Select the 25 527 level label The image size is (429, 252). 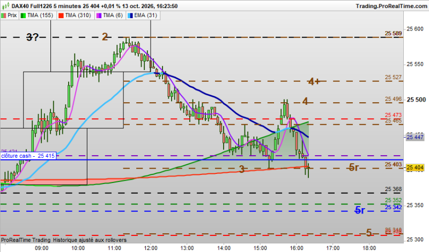click(x=393, y=77)
